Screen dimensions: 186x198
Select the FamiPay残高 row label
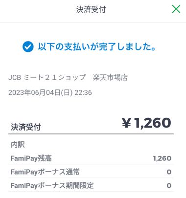31,158
